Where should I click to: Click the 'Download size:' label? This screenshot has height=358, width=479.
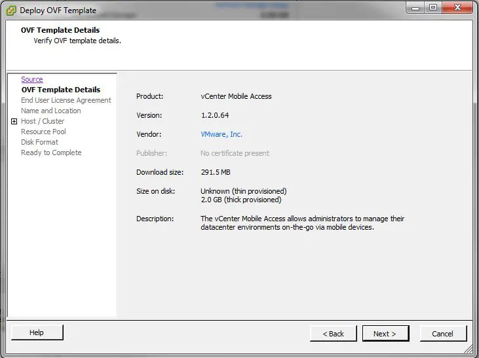[160, 172]
